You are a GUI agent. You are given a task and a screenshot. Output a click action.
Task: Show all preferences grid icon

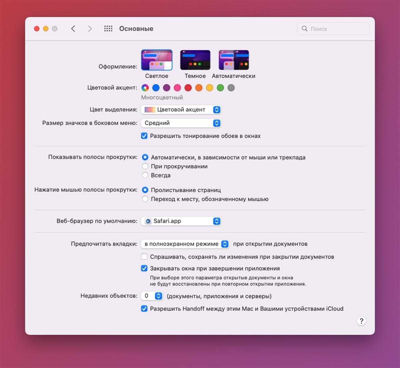coord(108,29)
